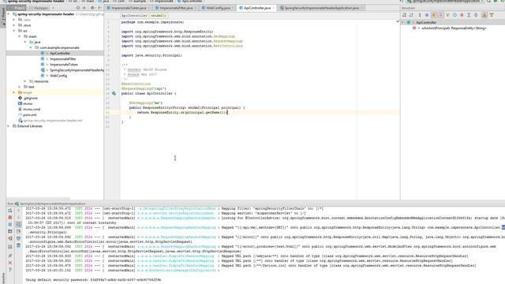
Task: Pause output in Run panel
Action: [x=10, y=224]
